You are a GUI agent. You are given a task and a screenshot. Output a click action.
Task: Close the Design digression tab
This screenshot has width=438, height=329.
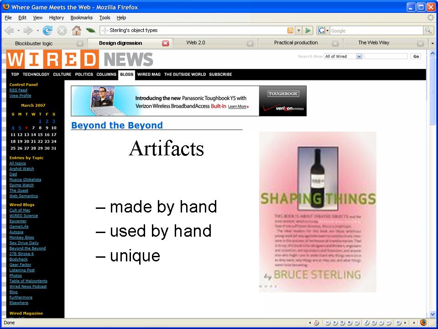click(x=166, y=43)
